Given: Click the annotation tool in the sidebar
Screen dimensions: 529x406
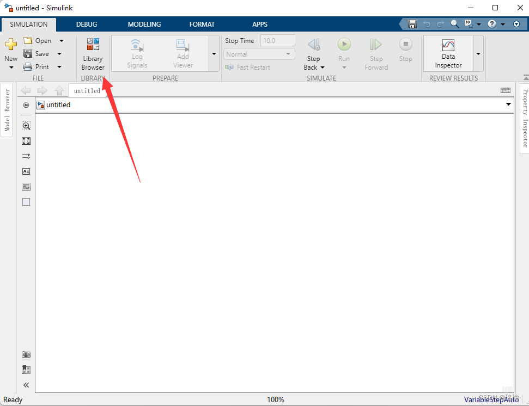Looking at the screenshot, I should (26, 171).
